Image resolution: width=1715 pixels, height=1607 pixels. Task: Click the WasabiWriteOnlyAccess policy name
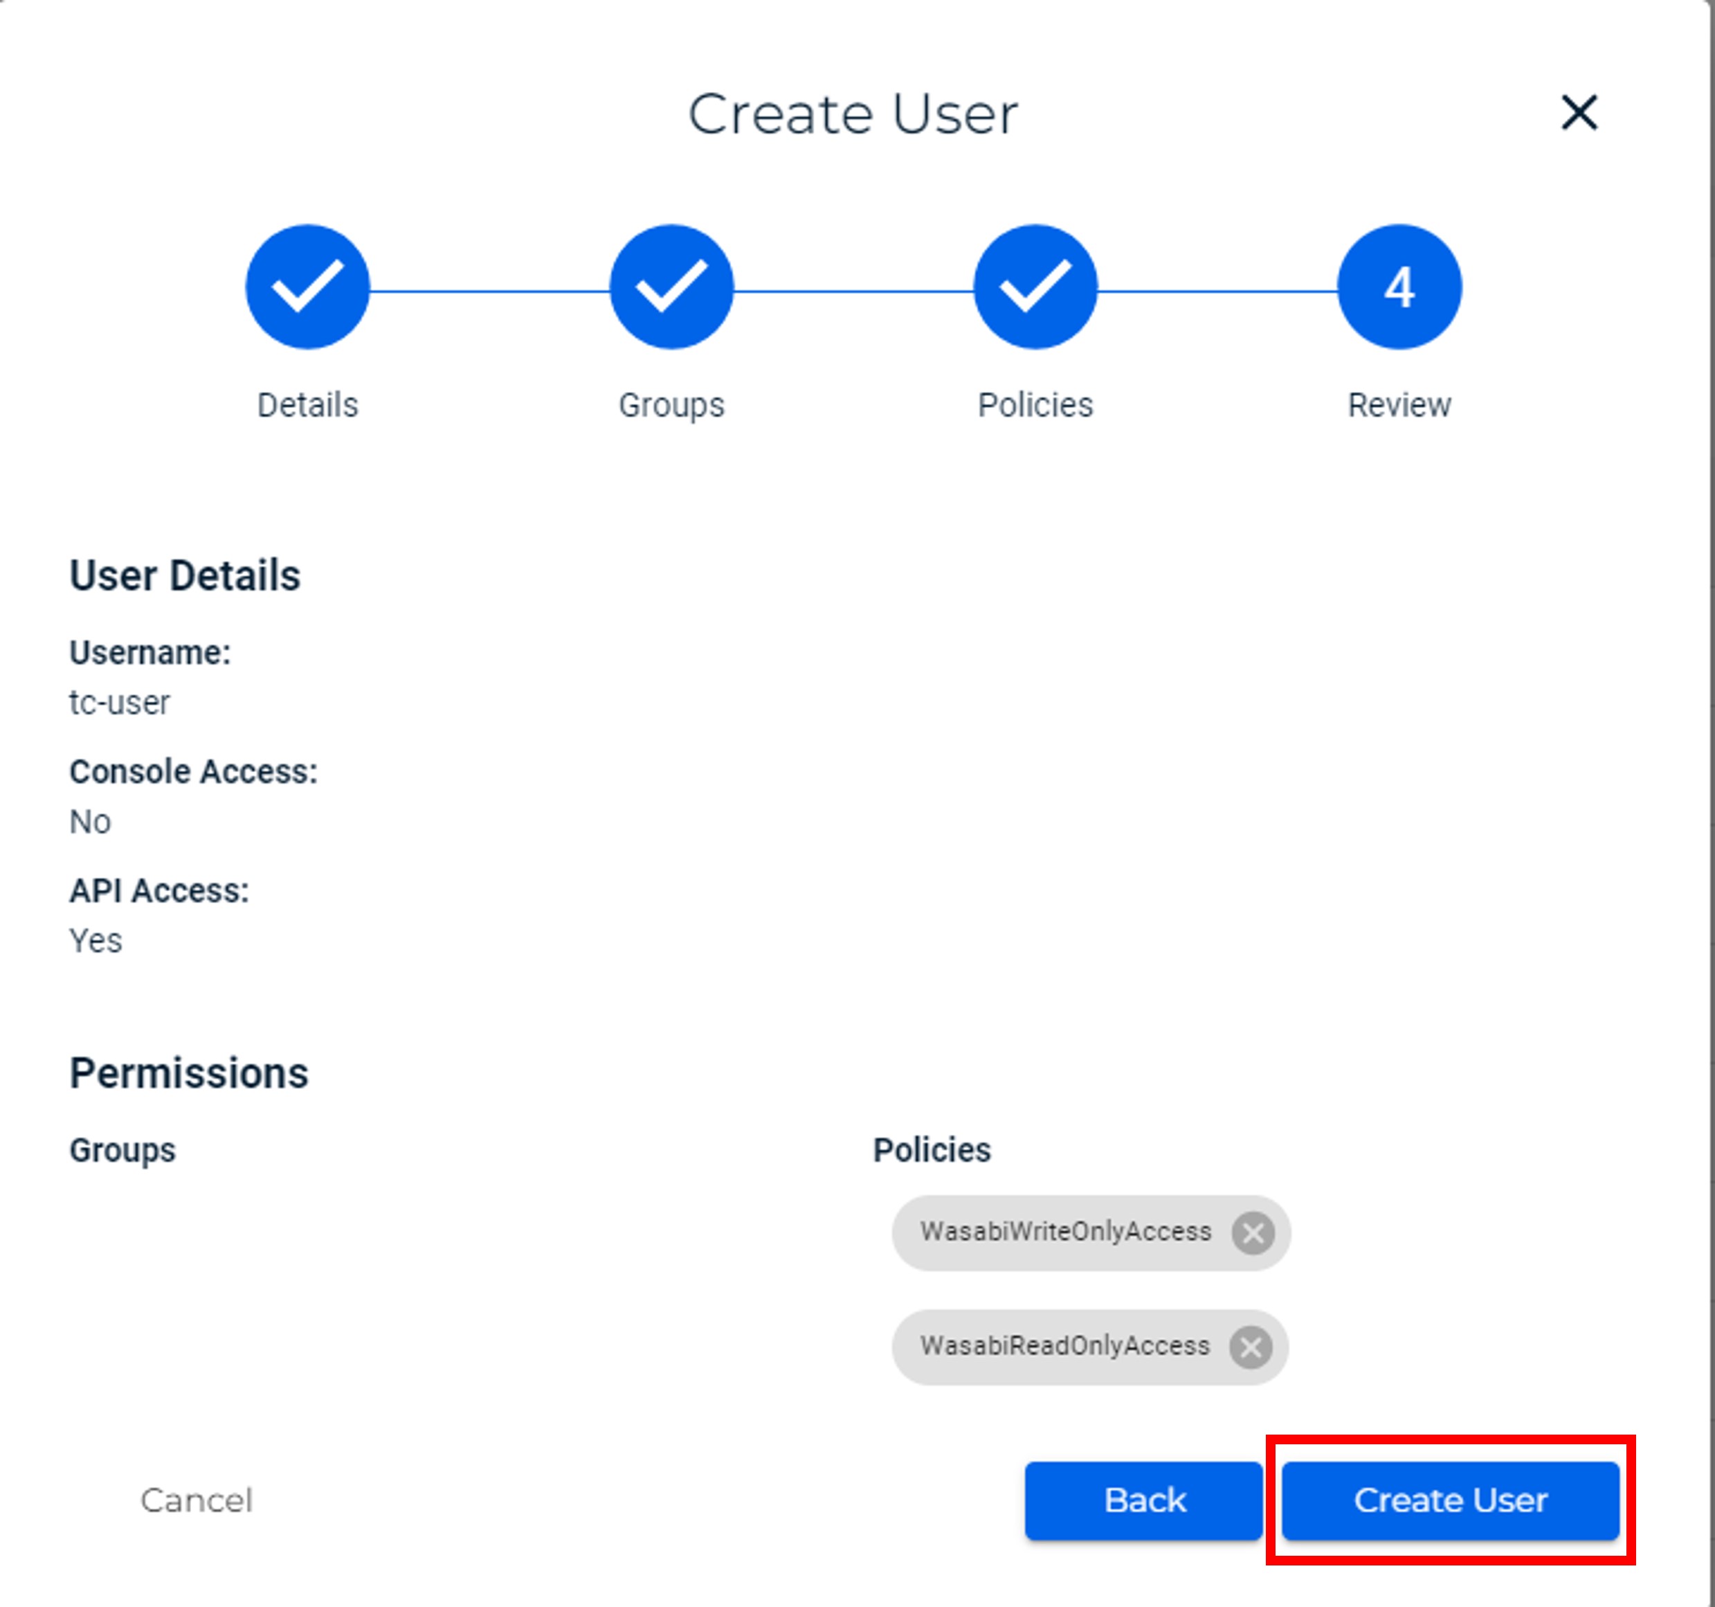(x=1065, y=1232)
